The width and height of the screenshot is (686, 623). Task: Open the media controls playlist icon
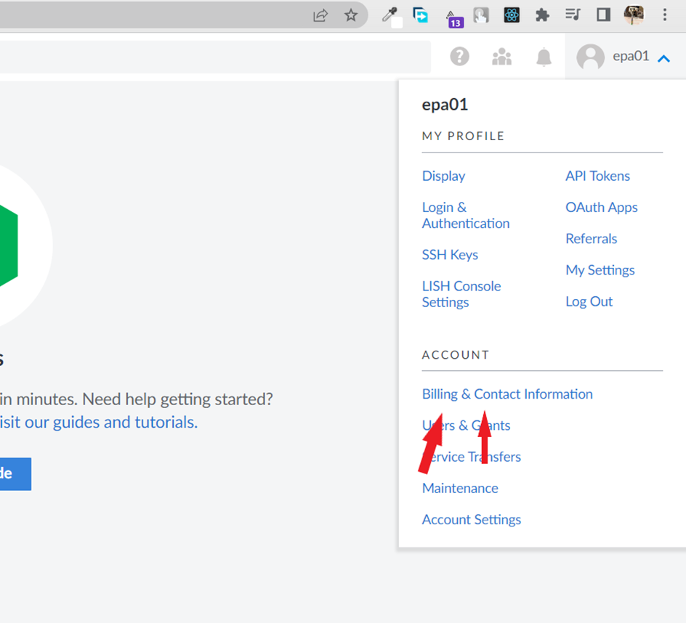(573, 15)
